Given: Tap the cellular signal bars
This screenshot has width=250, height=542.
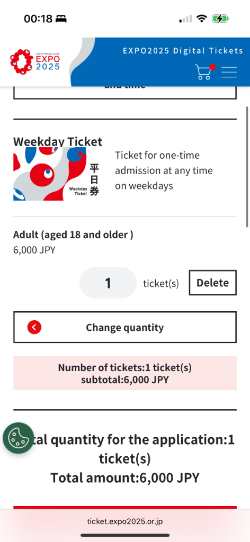Looking at the screenshot, I should pos(185,19).
